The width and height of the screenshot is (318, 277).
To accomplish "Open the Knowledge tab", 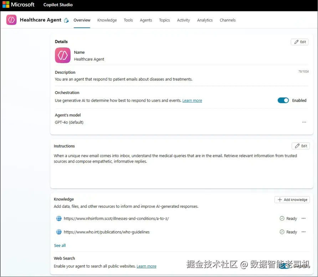I will point(107,20).
